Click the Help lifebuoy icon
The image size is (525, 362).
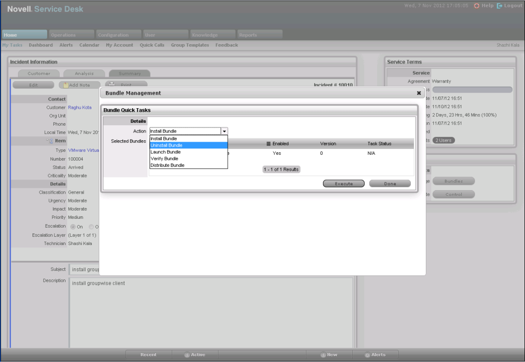click(x=477, y=6)
